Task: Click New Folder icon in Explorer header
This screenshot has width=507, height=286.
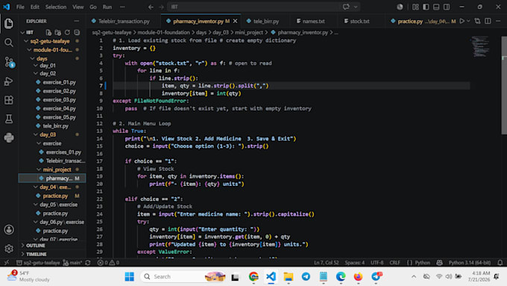Action: pos(58,32)
